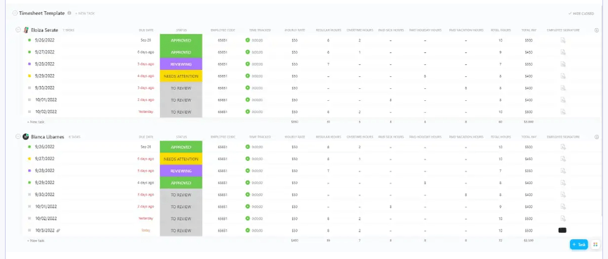This screenshot has height=259, width=608.
Task: Start timer on Eloiza's 10/02/2022 row
Action: tap(248, 112)
